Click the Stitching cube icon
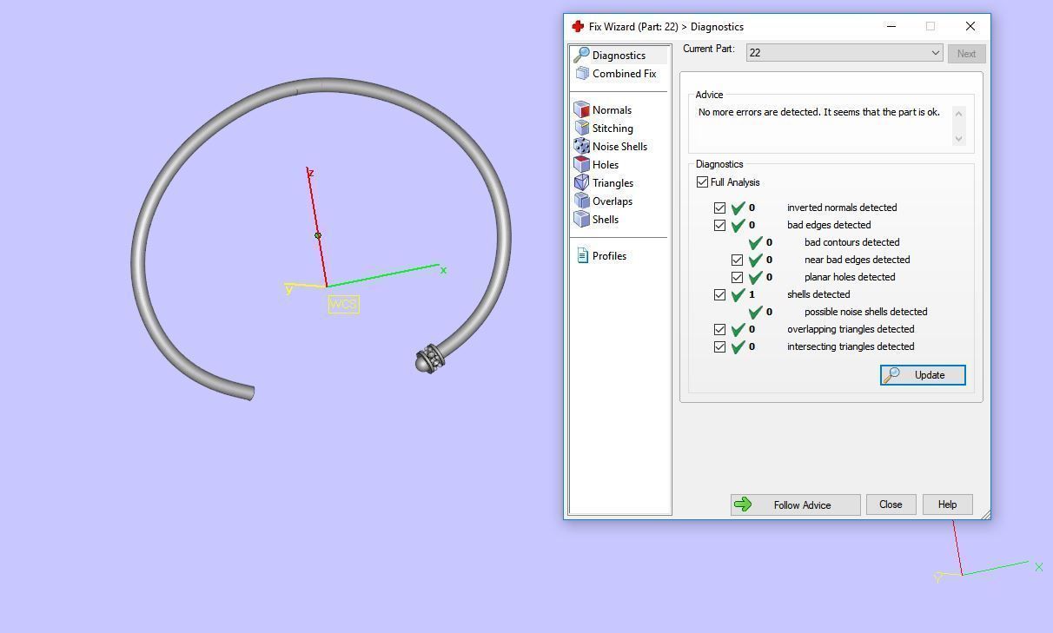The height and width of the screenshot is (633, 1053). tap(581, 129)
